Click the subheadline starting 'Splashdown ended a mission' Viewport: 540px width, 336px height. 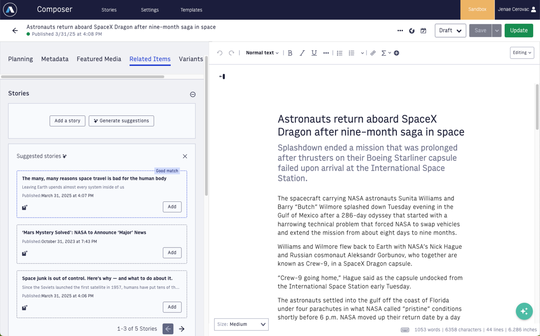[x=367, y=163]
